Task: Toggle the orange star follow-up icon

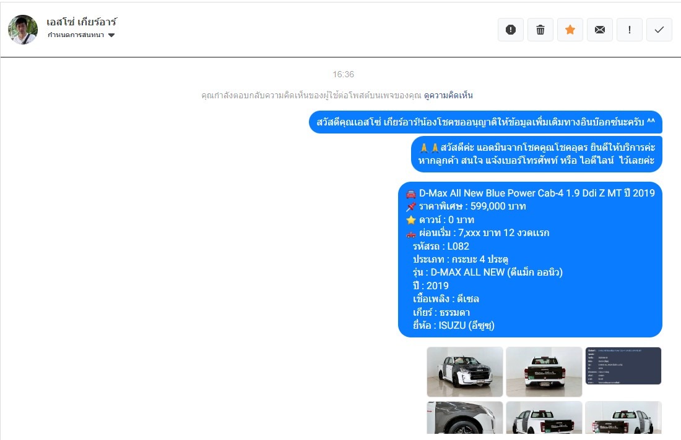Action: coord(570,30)
